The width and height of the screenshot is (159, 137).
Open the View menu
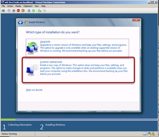point(37,6)
